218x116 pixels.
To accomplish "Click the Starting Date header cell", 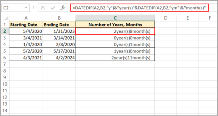I will click(26, 25).
